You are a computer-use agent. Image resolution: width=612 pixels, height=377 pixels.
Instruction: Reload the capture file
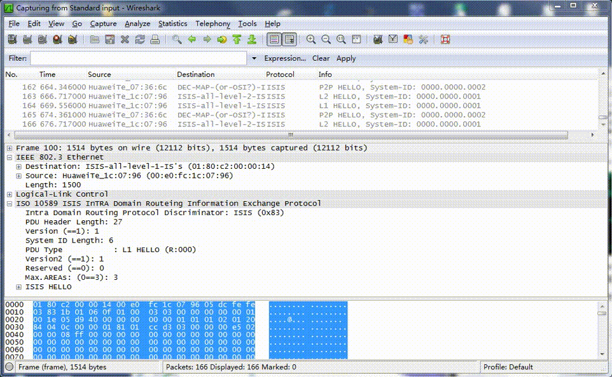click(140, 39)
